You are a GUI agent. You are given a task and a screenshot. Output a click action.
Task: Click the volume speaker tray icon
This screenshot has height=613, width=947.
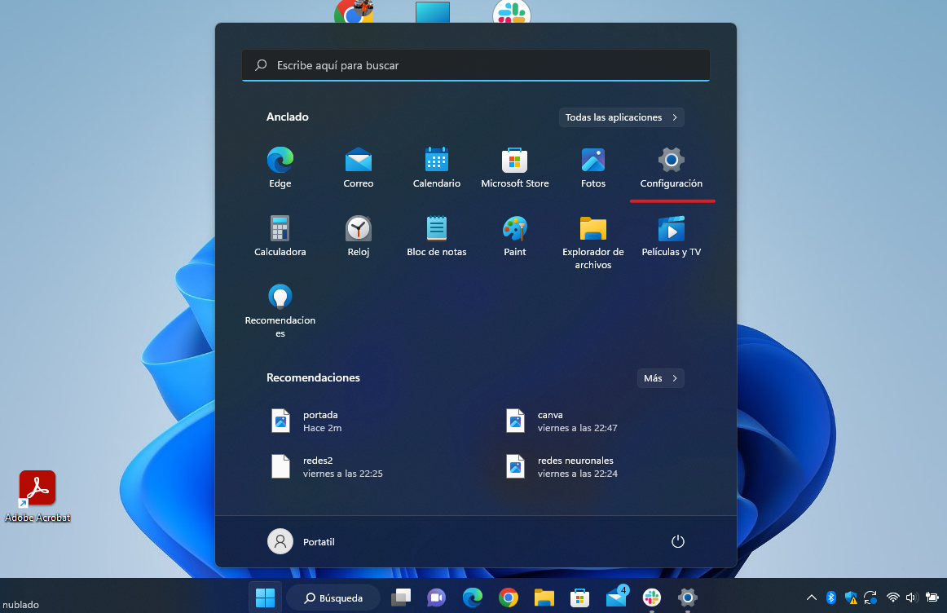point(912,598)
